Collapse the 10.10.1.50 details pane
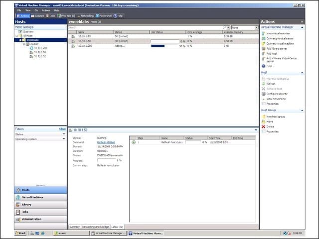 (x=256, y=130)
